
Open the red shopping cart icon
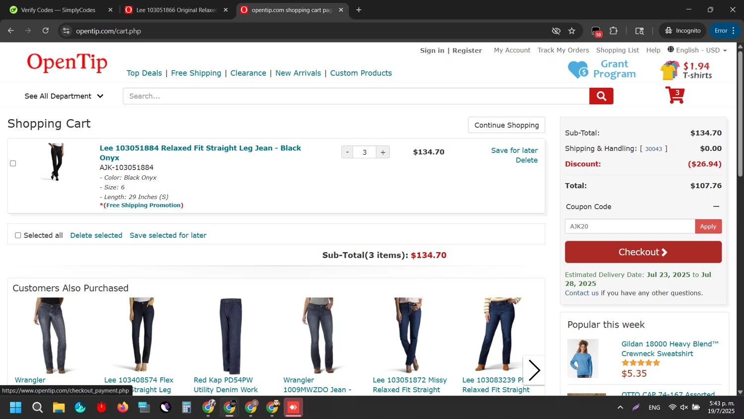(675, 95)
